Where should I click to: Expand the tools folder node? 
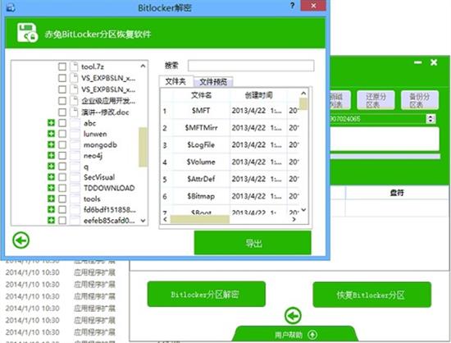pos(51,199)
